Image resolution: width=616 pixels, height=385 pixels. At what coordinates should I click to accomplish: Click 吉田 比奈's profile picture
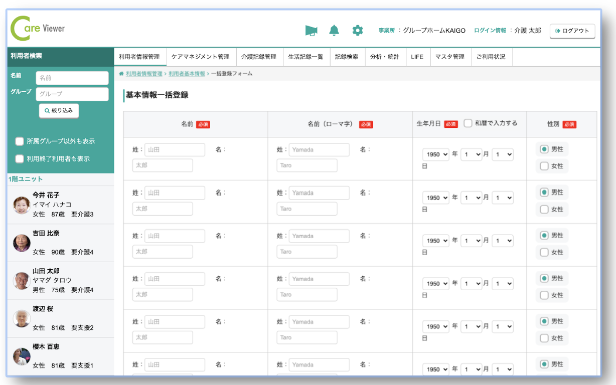coord(22,243)
